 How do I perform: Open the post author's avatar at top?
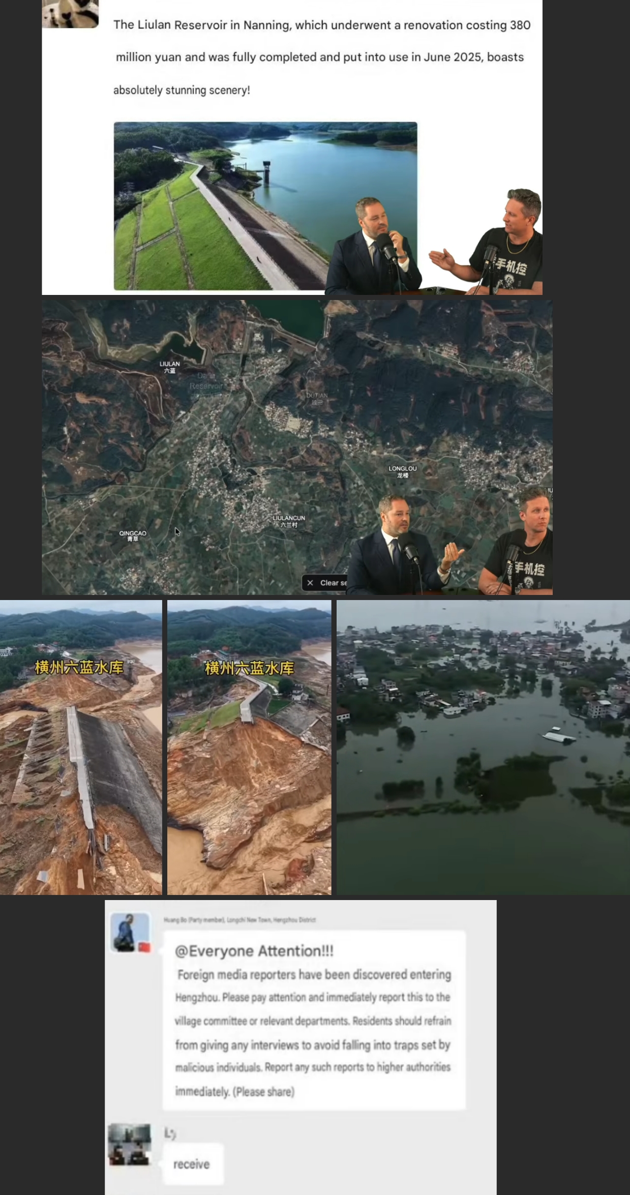pos(70,14)
